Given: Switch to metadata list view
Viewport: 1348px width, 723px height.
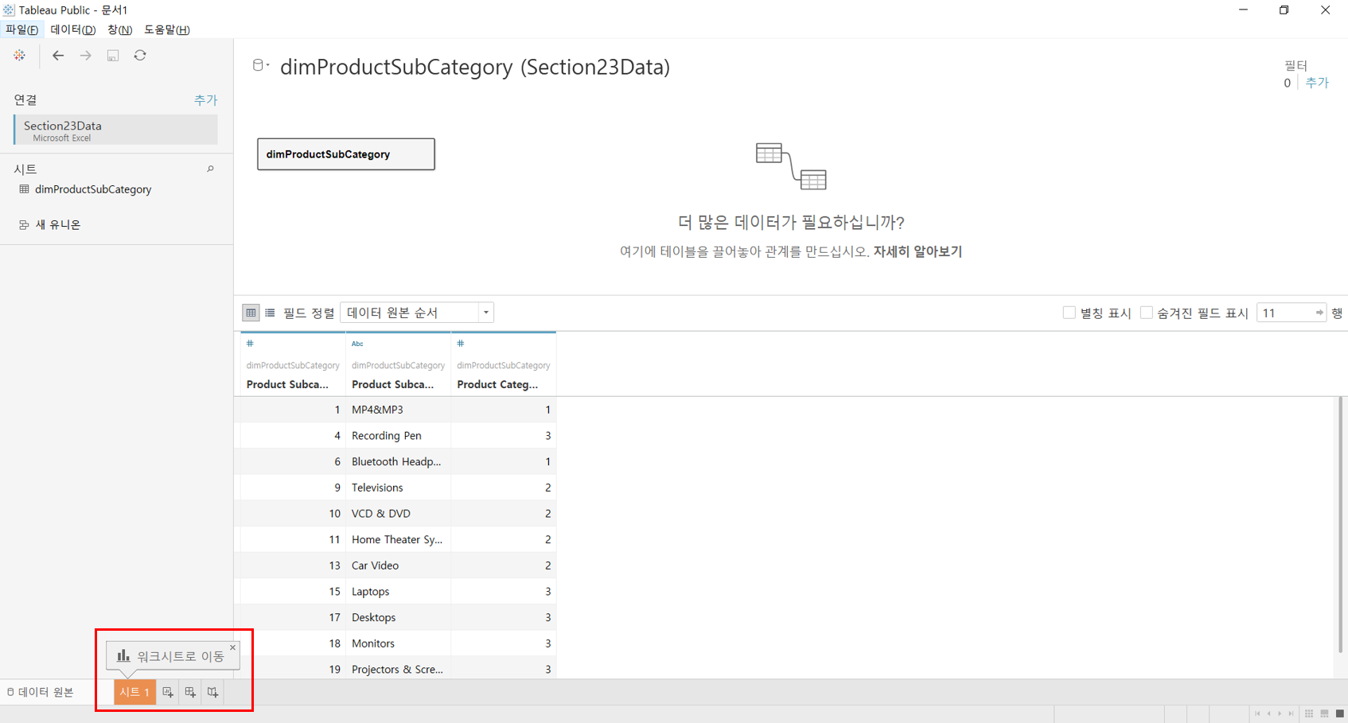Looking at the screenshot, I should [270, 313].
